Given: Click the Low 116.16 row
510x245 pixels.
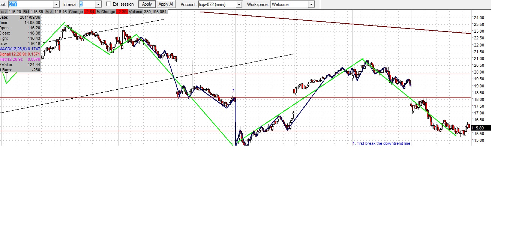Looking at the screenshot, I should 20,44.
